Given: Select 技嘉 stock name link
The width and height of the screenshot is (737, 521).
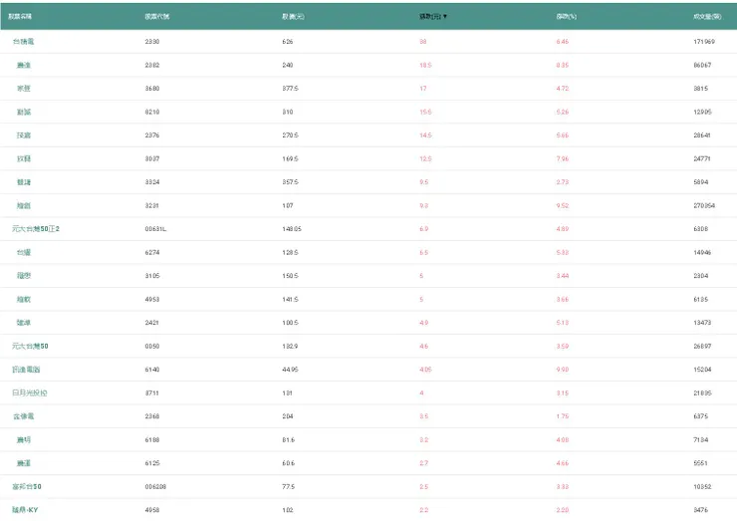Looking at the screenshot, I should point(23,135).
